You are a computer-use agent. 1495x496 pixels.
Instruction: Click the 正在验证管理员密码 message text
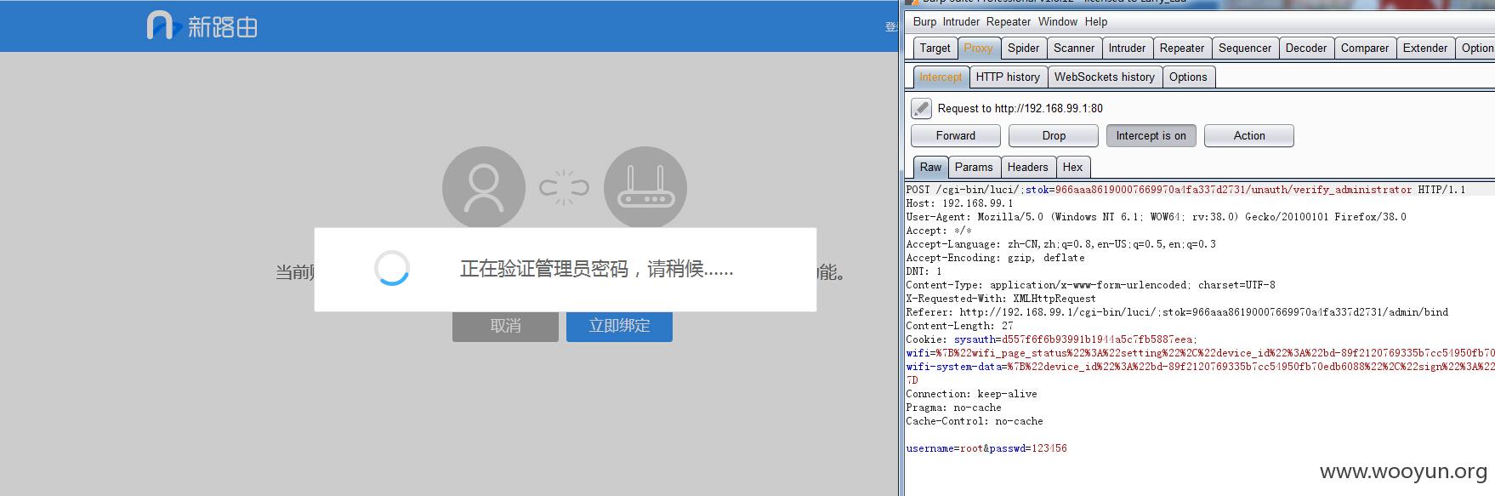[x=596, y=269]
